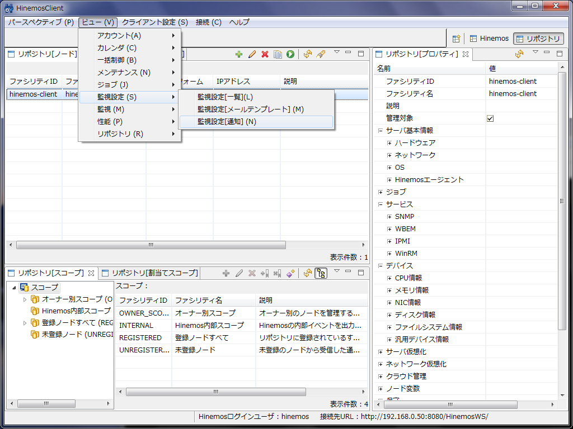Screen dimensions: 573x429
Task: Collapse the サーバ基本情報 property group
Action: pos(381,131)
